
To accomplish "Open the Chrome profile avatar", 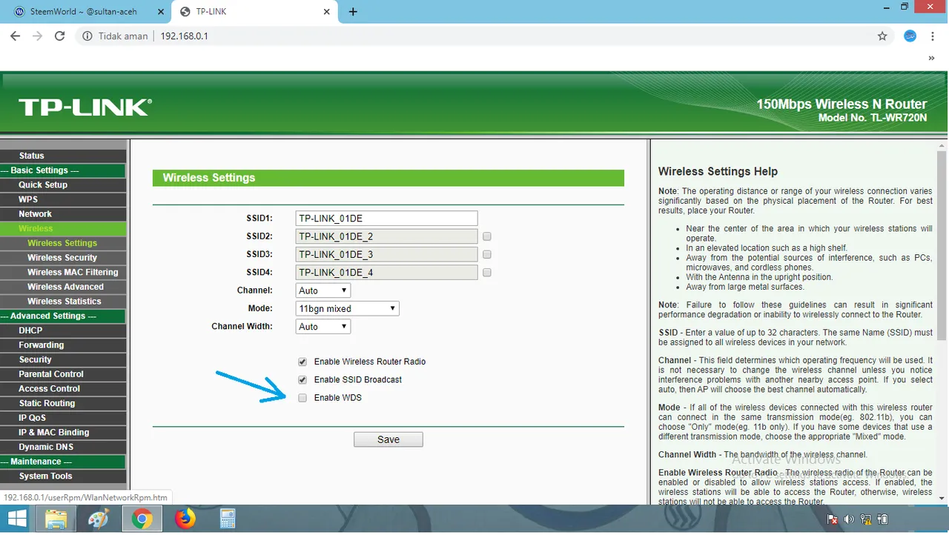I will 910,36.
